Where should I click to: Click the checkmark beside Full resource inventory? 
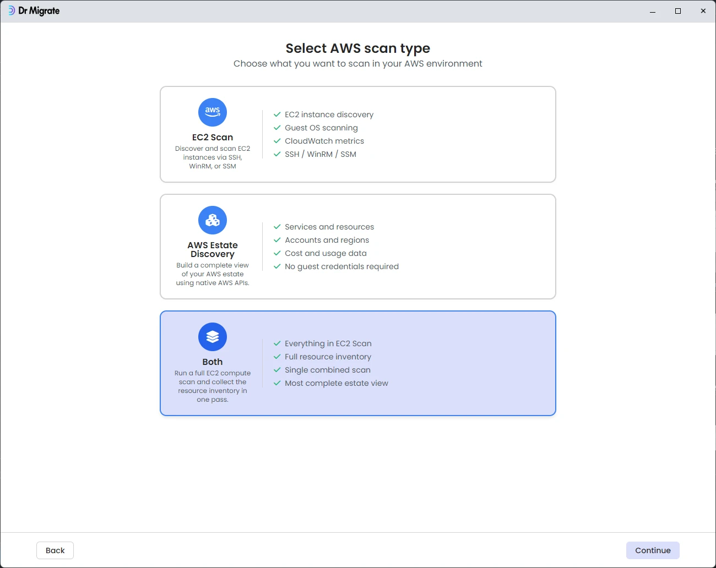tap(277, 357)
